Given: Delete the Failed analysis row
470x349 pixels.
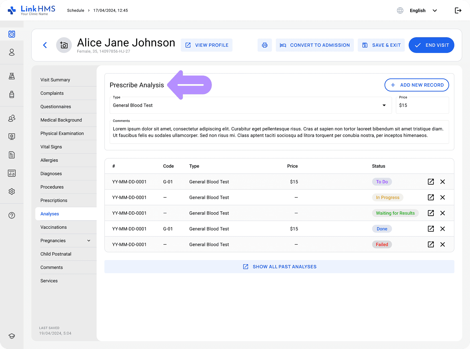Looking at the screenshot, I should (442, 244).
